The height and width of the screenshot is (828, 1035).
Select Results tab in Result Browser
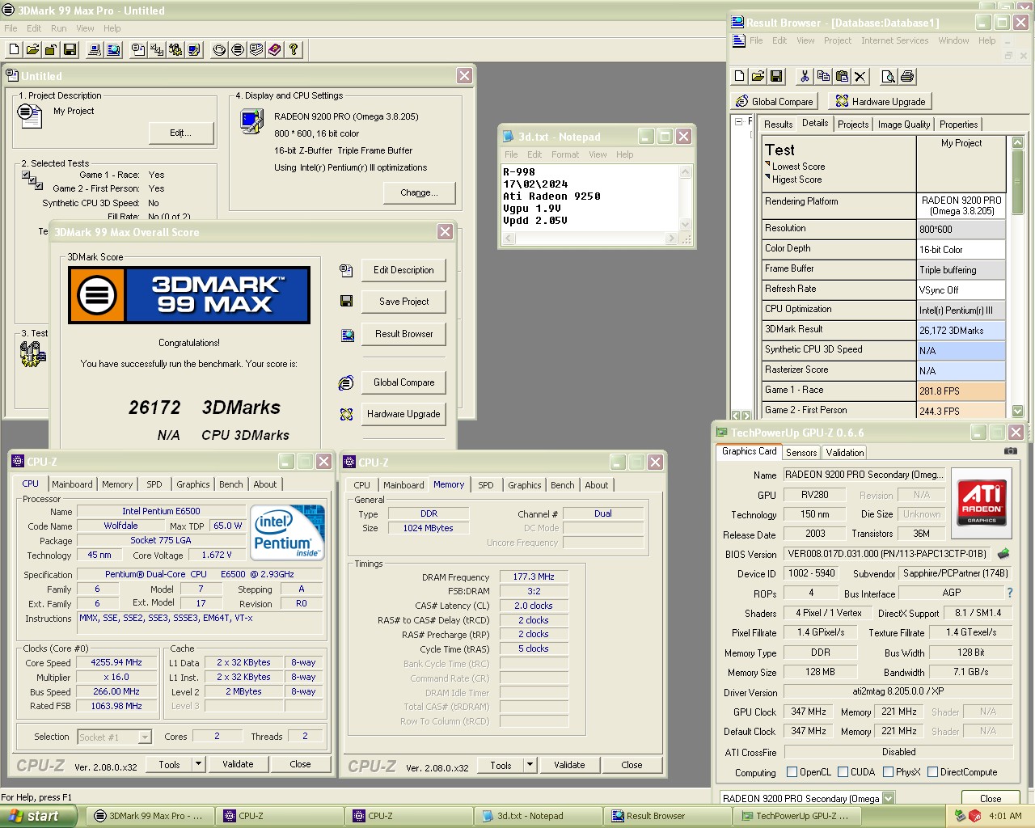coord(778,125)
